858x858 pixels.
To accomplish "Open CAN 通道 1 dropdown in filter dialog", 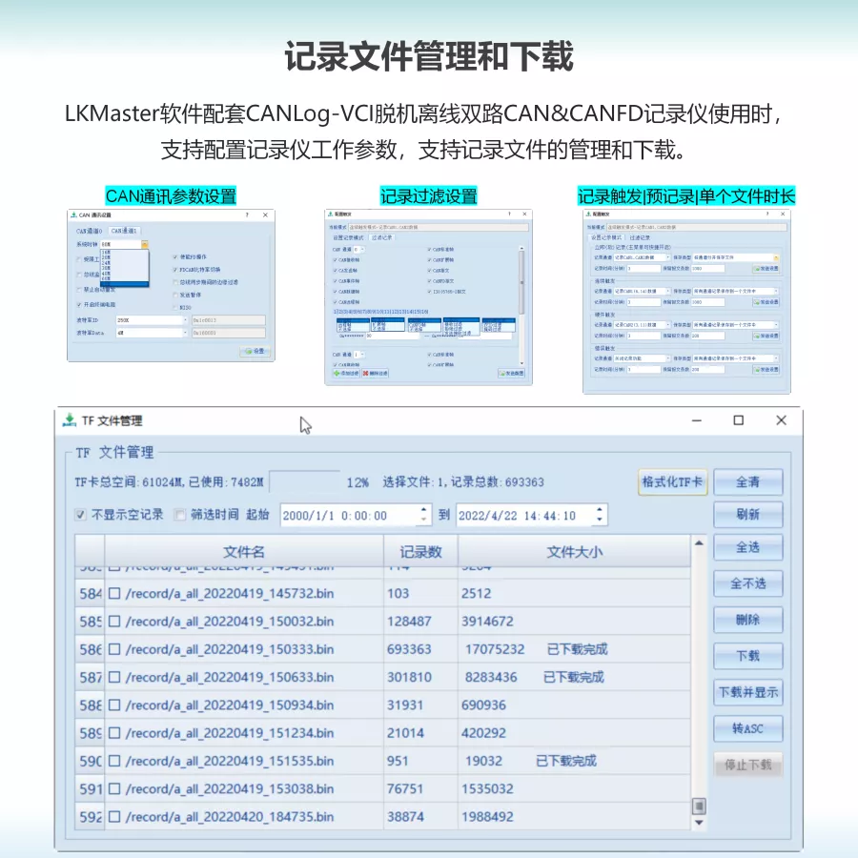I will pos(363,355).
